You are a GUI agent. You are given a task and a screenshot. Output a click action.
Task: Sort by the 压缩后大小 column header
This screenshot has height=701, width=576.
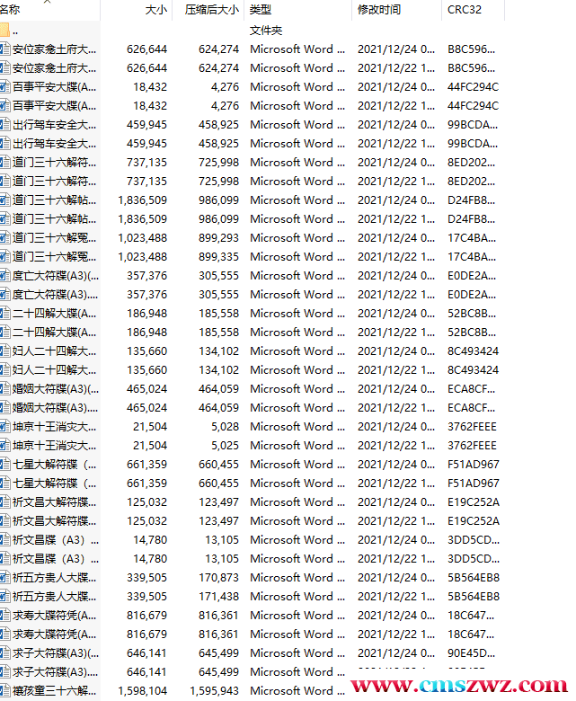pyautogui.click(x=212, y=9)
